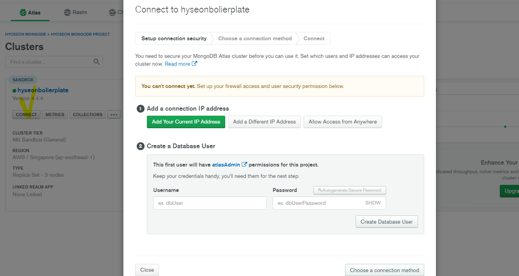Click the 'You can't connect yet.' warning text
Viewport: 519px width, 276px height.
[168, 86]
